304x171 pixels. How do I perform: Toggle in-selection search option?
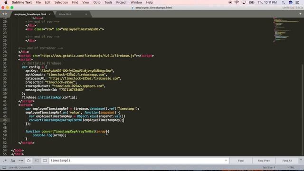tap(37, 161)
